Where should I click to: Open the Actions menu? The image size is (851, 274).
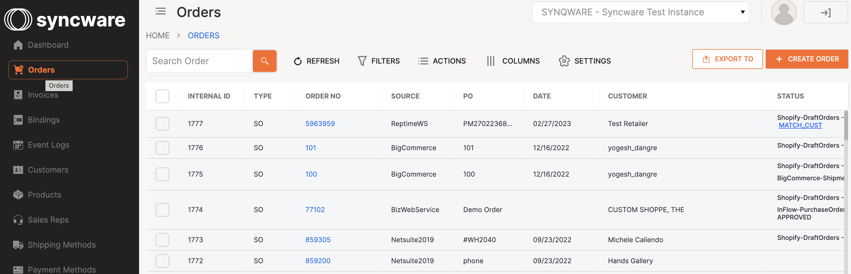[x=442, y=61]
